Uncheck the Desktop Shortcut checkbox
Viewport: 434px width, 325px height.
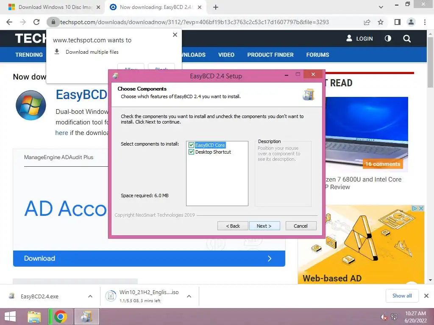(191, 152)
